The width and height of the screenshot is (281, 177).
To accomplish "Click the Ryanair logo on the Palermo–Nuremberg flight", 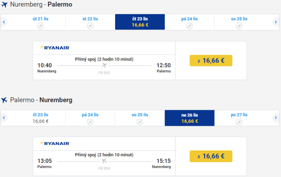I will [55, 143].
